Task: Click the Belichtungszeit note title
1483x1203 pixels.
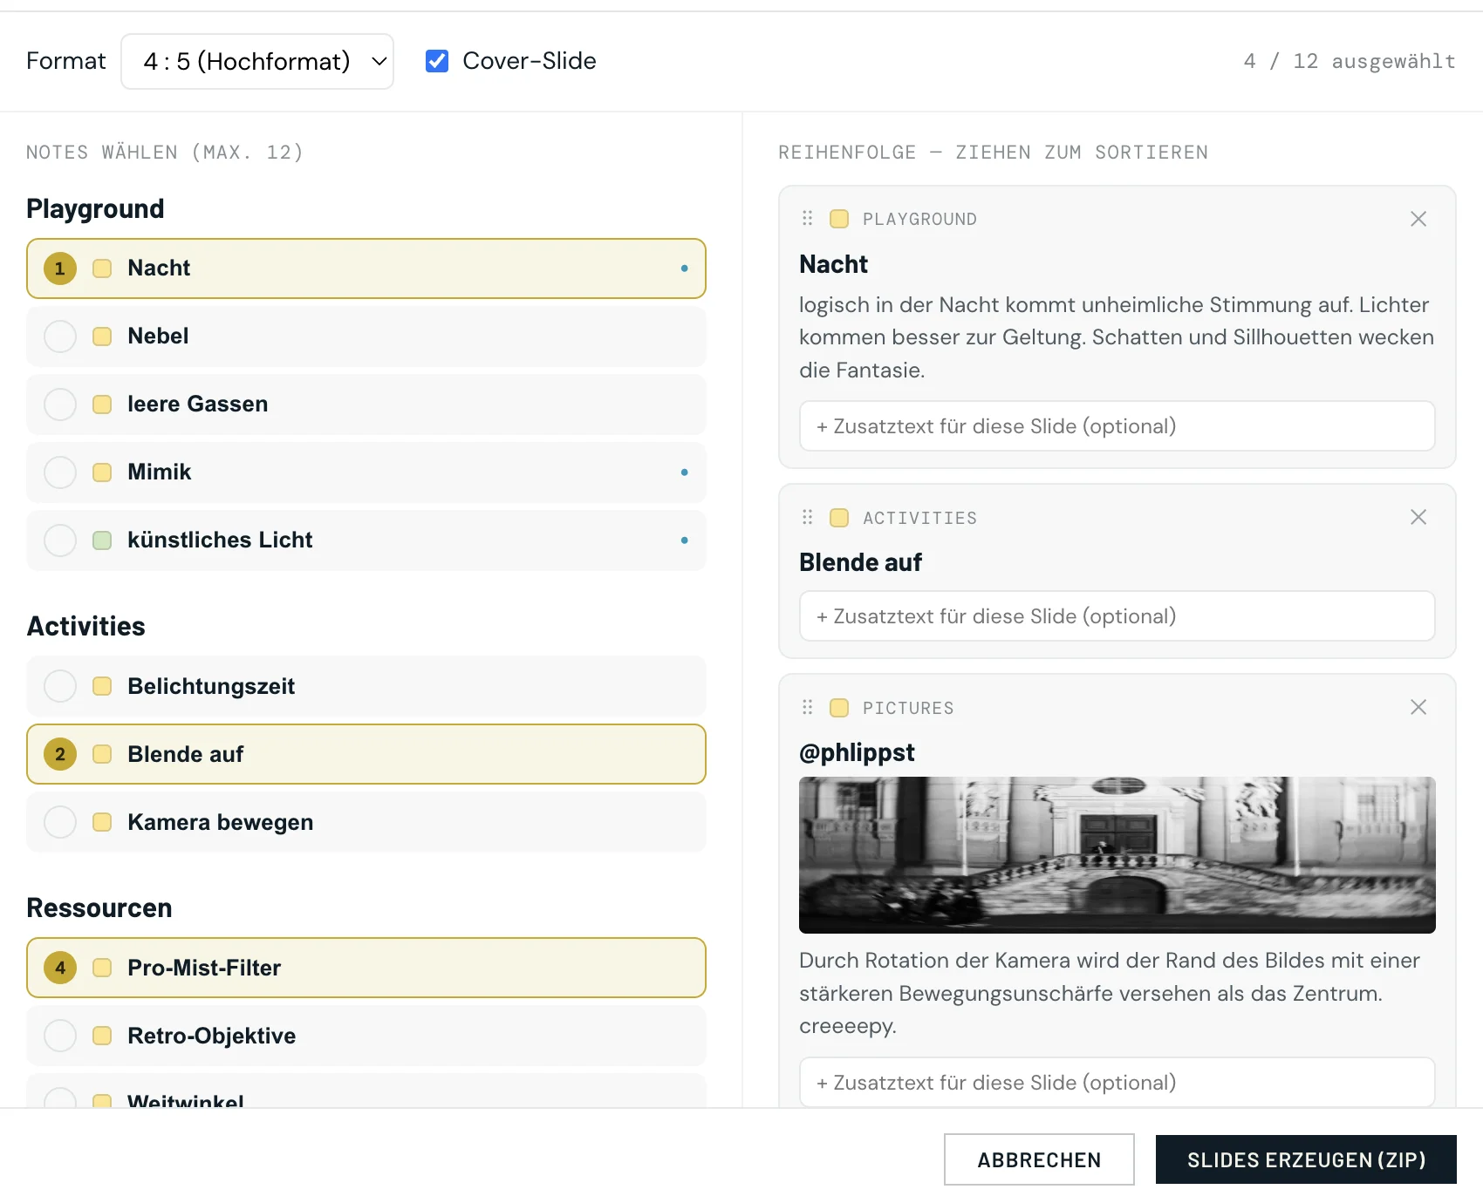Action: (x=211, y=686)
